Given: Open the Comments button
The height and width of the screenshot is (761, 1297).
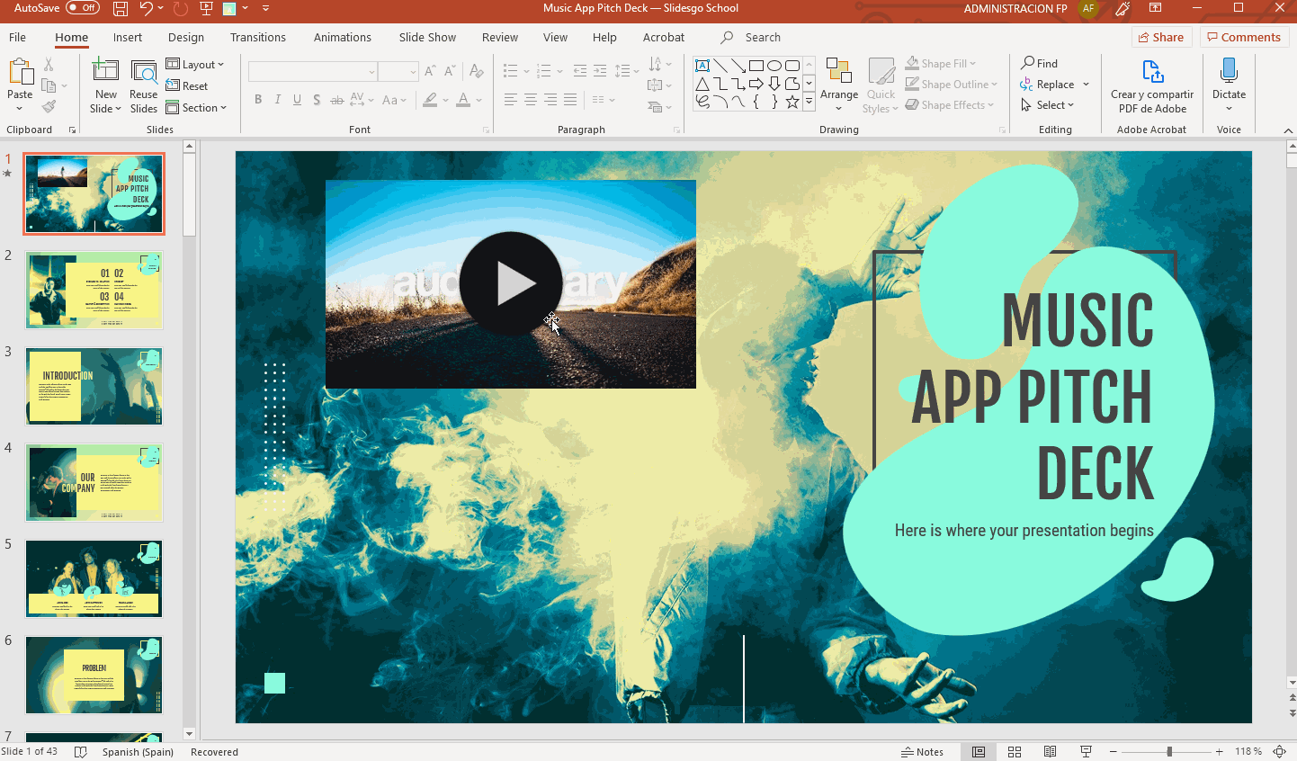Looking at the screenshot, I should 1244,38.
